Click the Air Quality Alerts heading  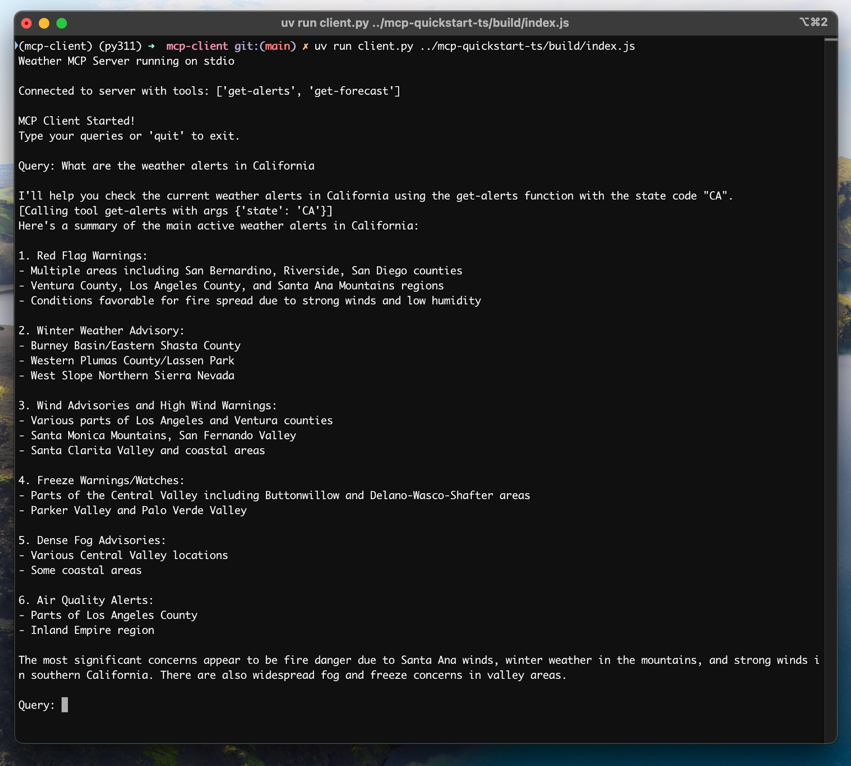coord(86,600)
